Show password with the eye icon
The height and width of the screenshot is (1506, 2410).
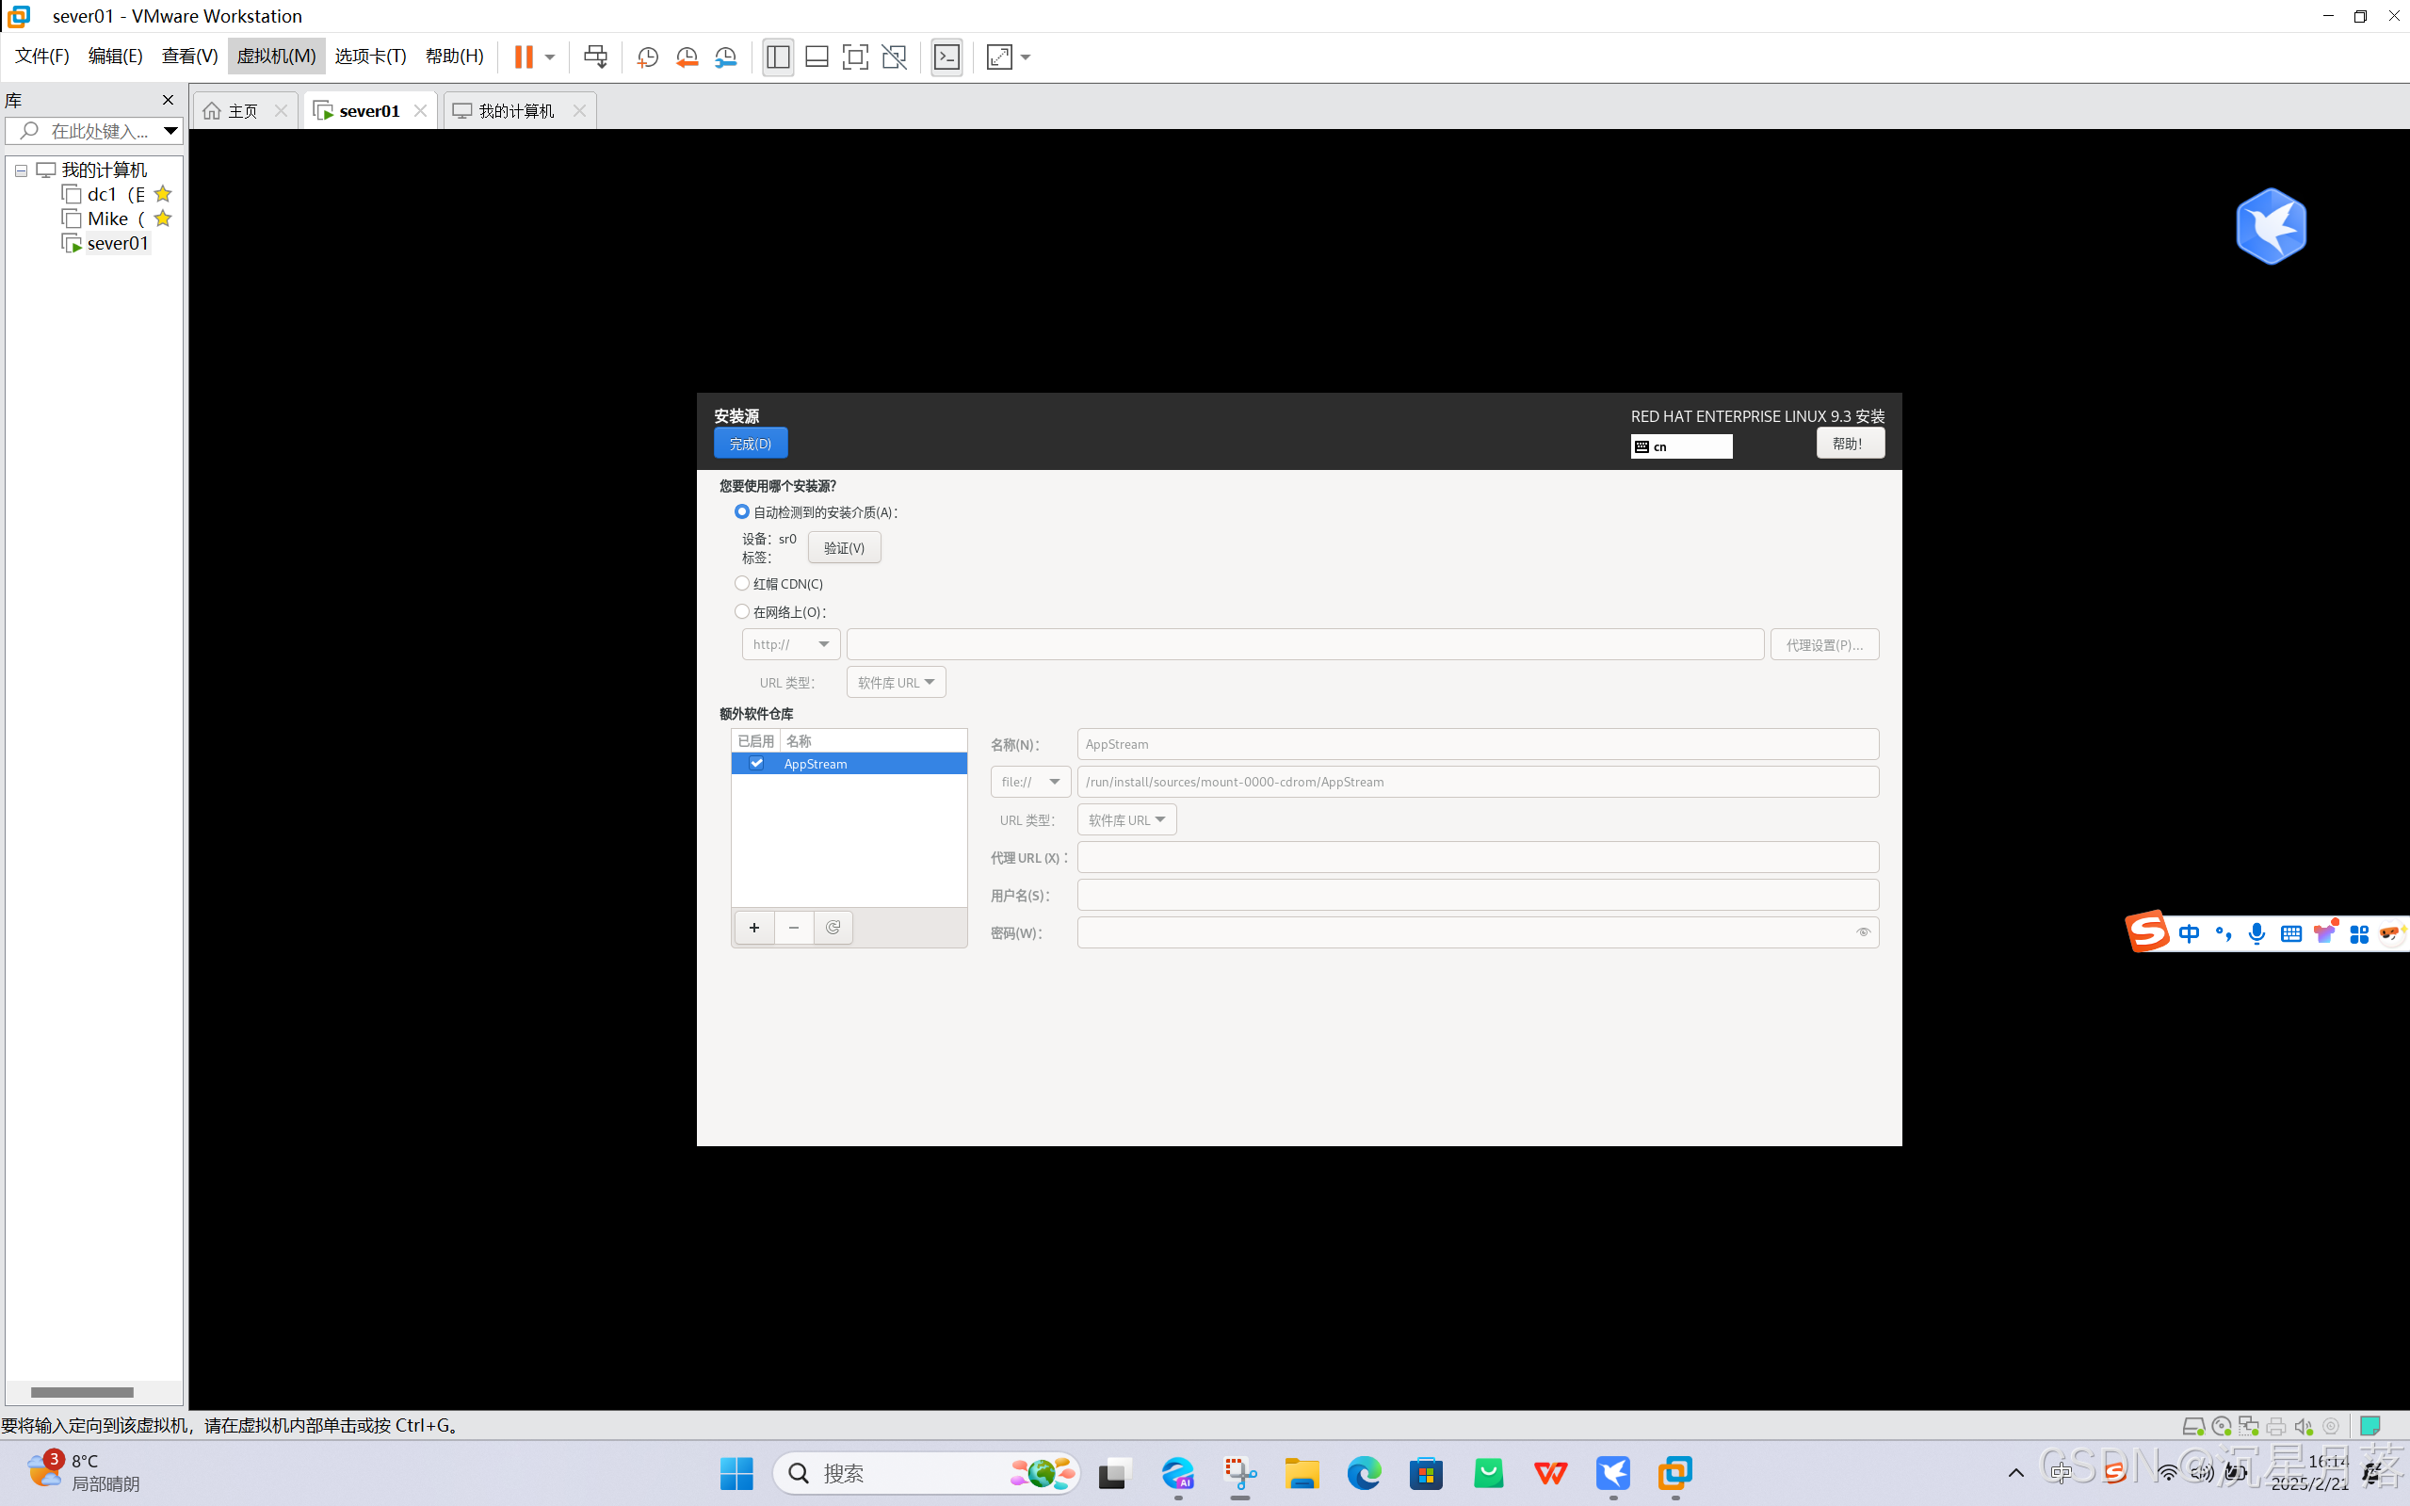pos(1862,932)
